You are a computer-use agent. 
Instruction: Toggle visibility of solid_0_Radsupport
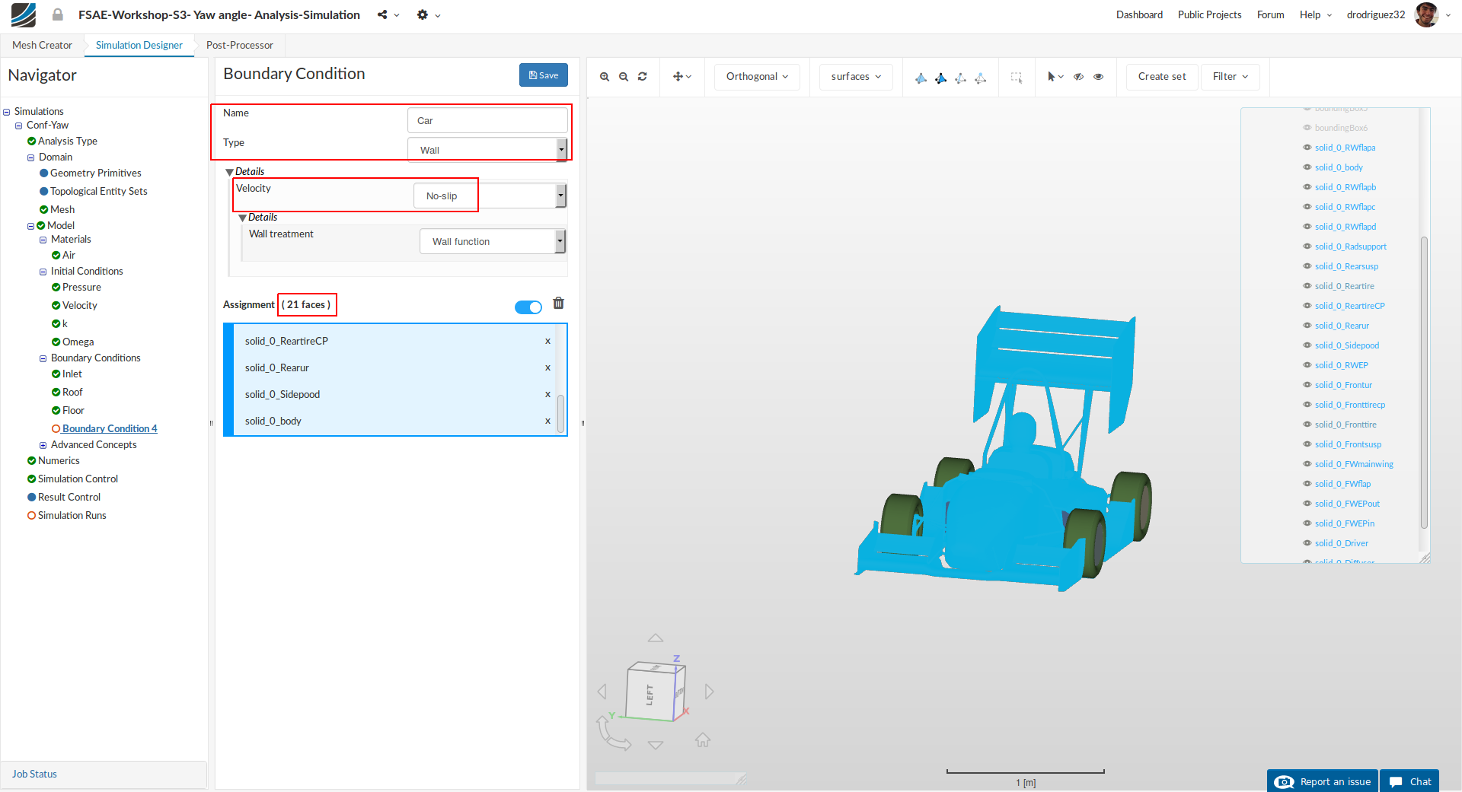(1307, 247)
